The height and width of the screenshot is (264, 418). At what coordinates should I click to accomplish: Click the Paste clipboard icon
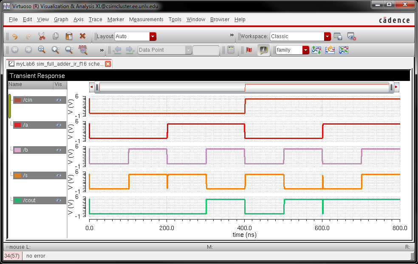tap(69, 36)
